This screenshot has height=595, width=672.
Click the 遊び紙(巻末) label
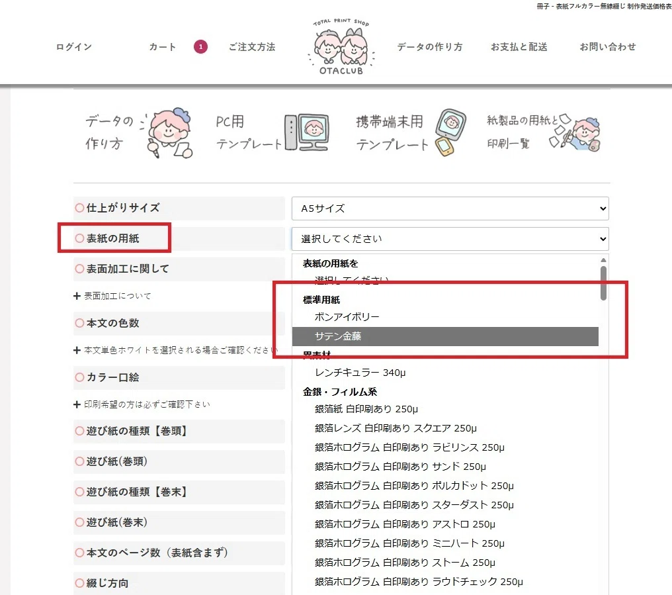[x=117, y=522]
